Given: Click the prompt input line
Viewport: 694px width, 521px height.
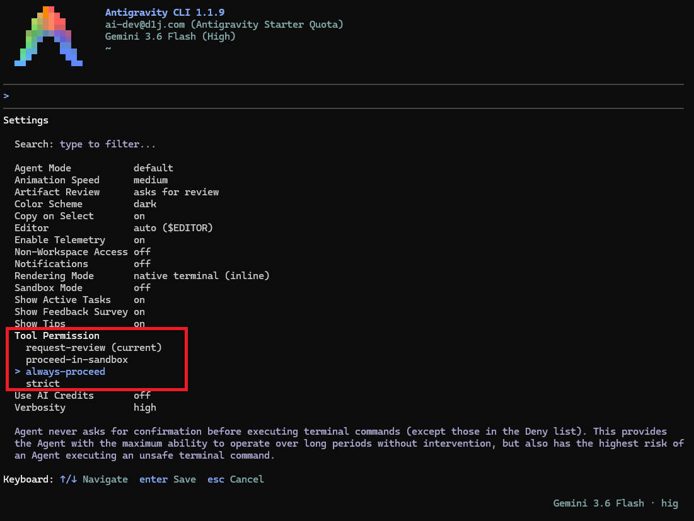Looking at the screenshot, I should point(344,96).
